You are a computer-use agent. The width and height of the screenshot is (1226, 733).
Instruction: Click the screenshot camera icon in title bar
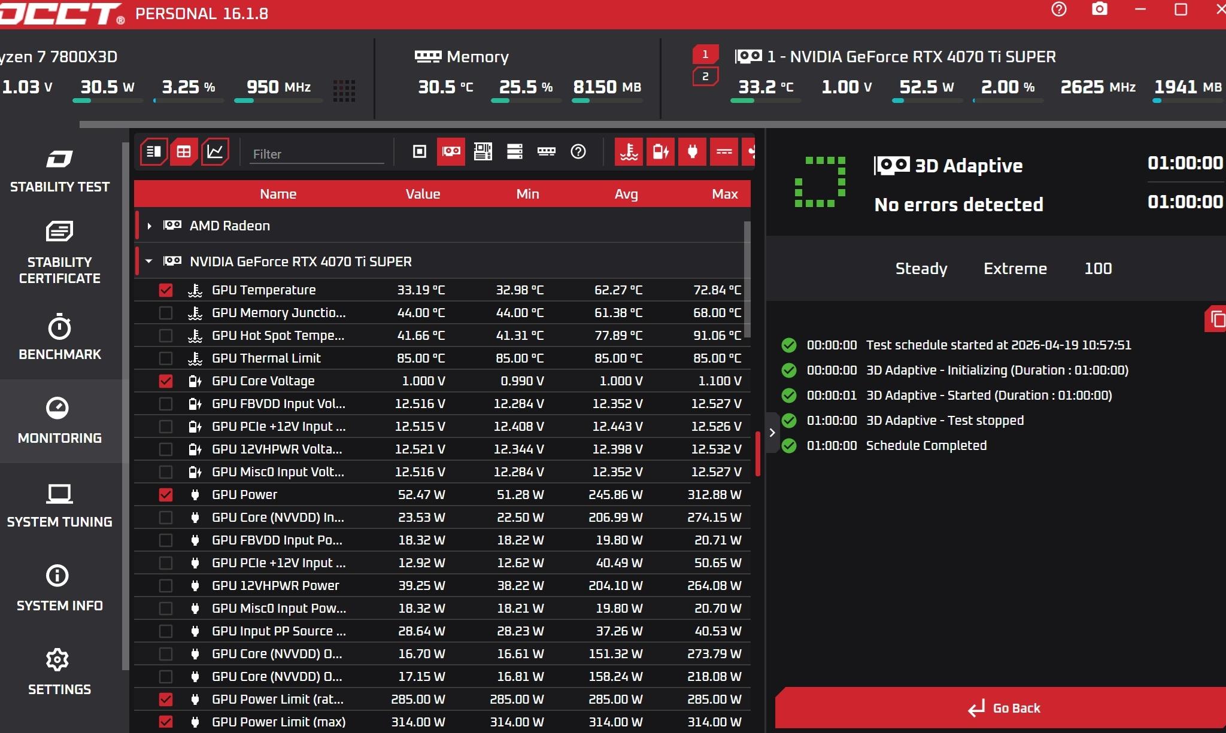[x=1100, y=9]
